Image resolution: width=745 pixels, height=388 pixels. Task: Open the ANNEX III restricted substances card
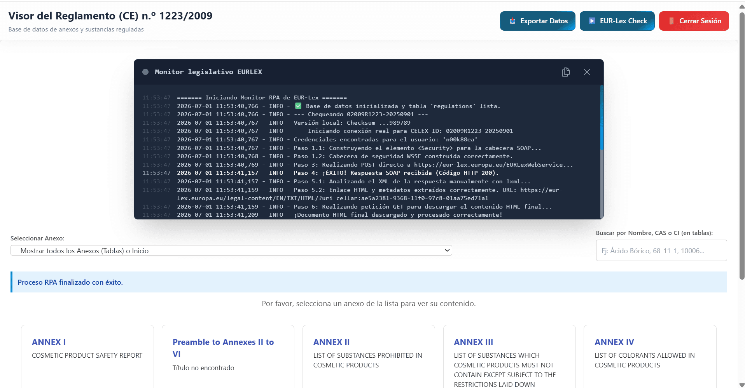(509, 356)
